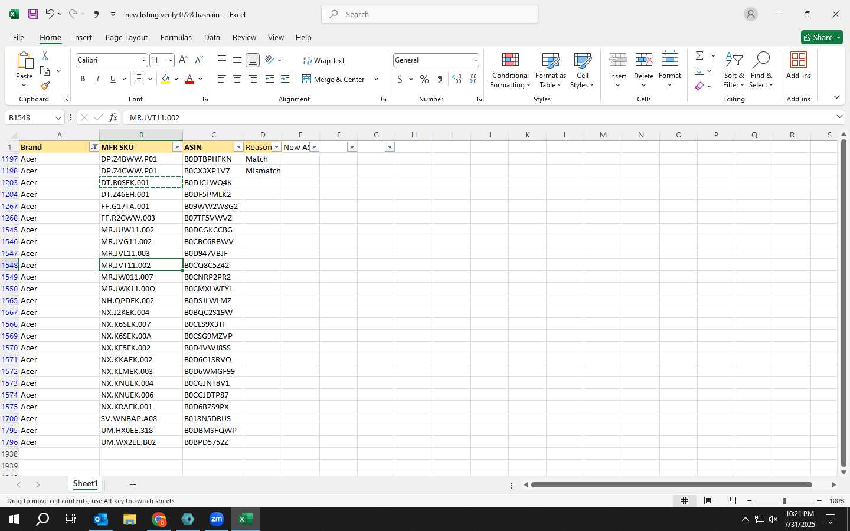Screen dimensions: 850x531
Task: Click the AutoSum sigma icon
Action: [x=699, y=55]
